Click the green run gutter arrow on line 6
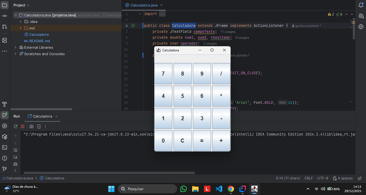This screenshot has height=195, width=366. [x=133, y=26]
